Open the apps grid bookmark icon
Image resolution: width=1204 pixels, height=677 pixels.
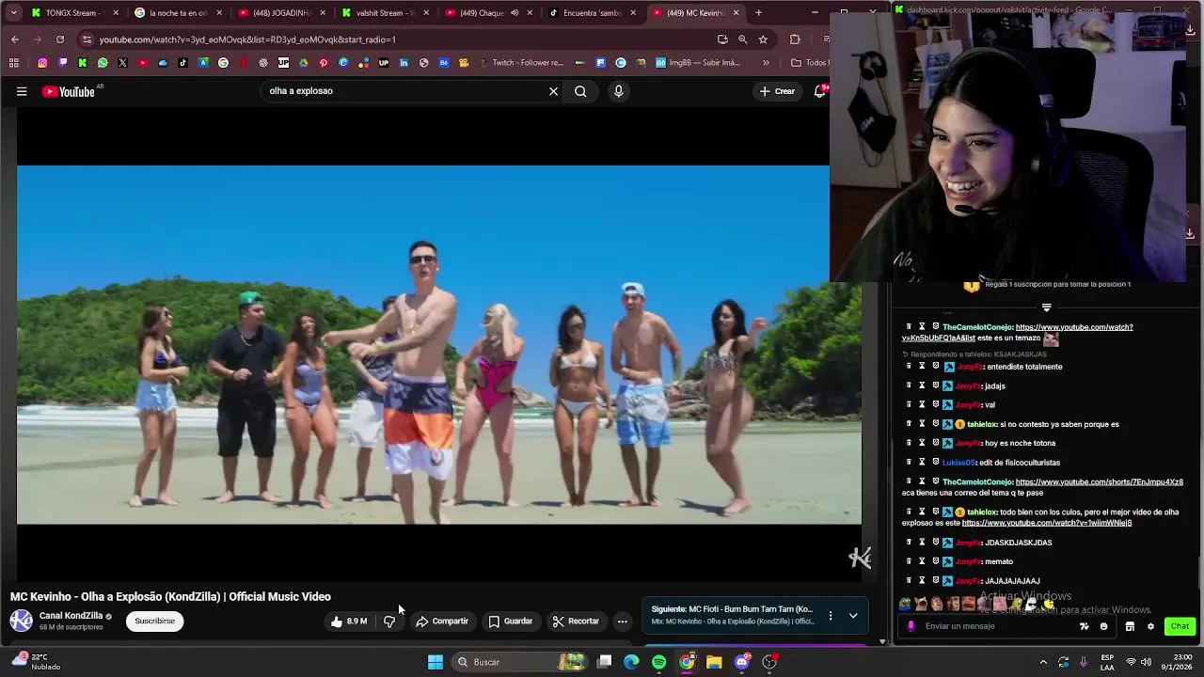(13, 63)
